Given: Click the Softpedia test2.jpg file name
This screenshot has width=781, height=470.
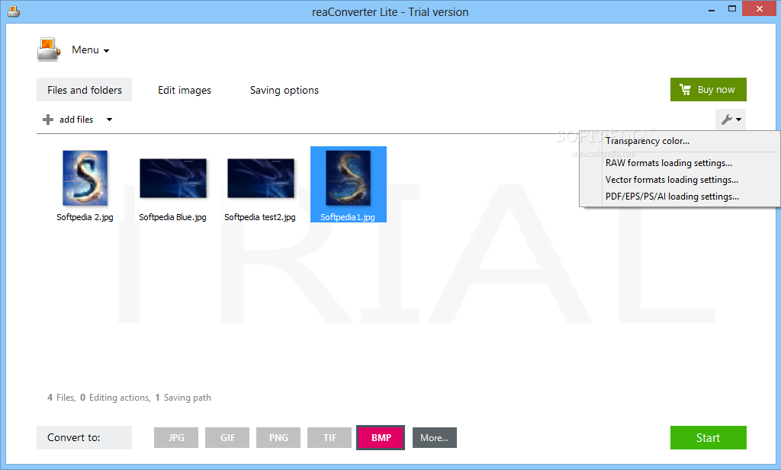Looking at the screenshot, I should [260, 217].
